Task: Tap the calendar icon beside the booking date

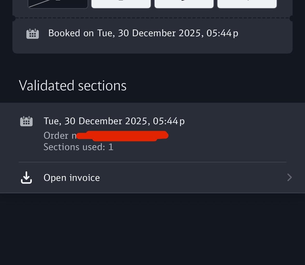Action: click(x=32, y=33)
